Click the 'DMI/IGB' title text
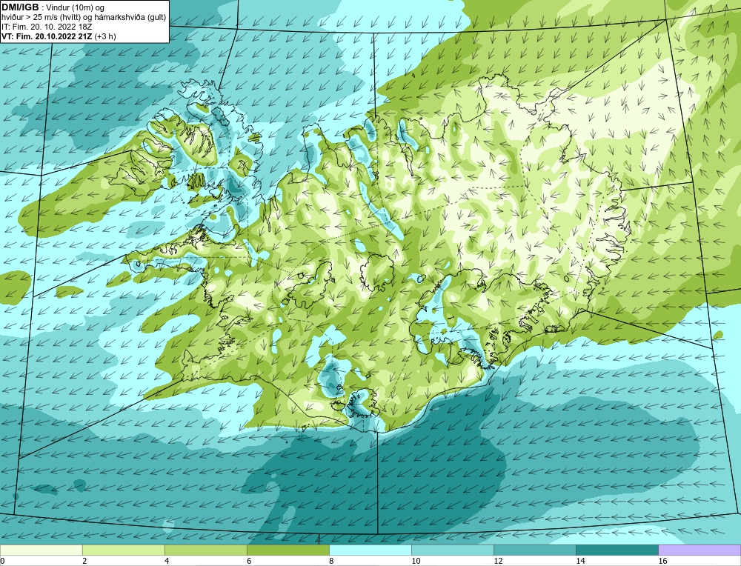741x566 pixels. (x=20, y=7)
